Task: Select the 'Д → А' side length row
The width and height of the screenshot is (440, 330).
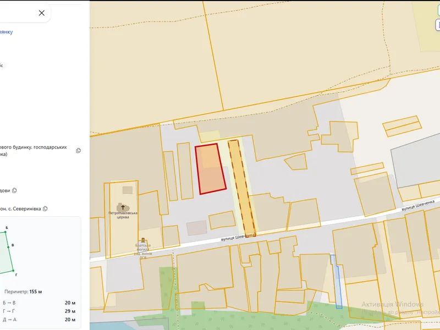Action: coord(39,320)
